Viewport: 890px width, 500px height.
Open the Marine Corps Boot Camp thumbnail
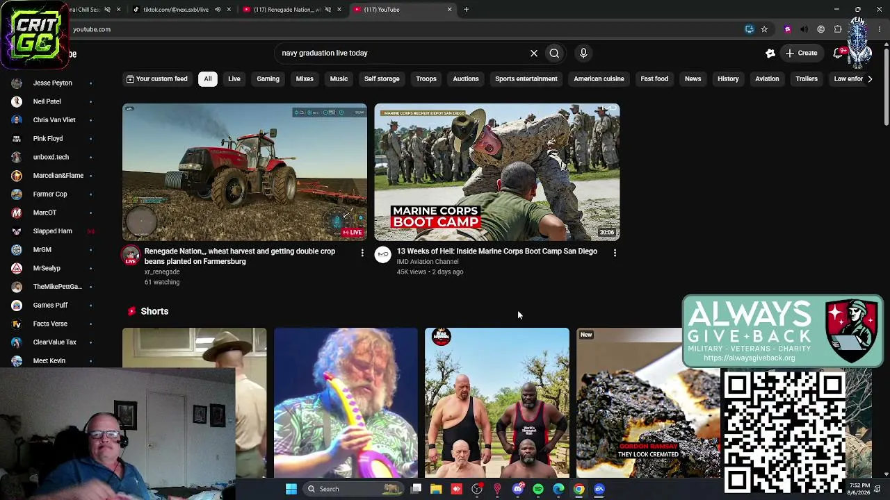[x=497, y=172]
